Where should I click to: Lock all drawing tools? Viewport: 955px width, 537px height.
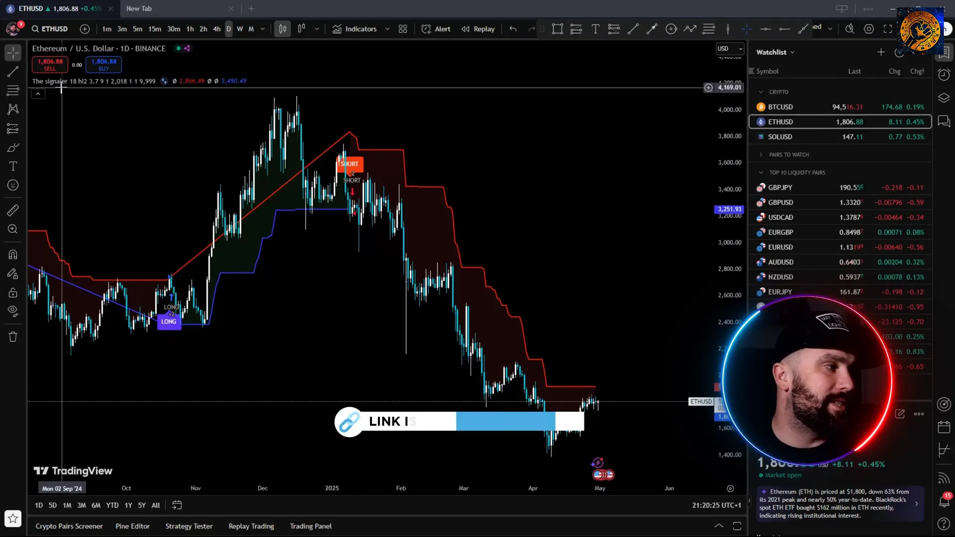13,292
